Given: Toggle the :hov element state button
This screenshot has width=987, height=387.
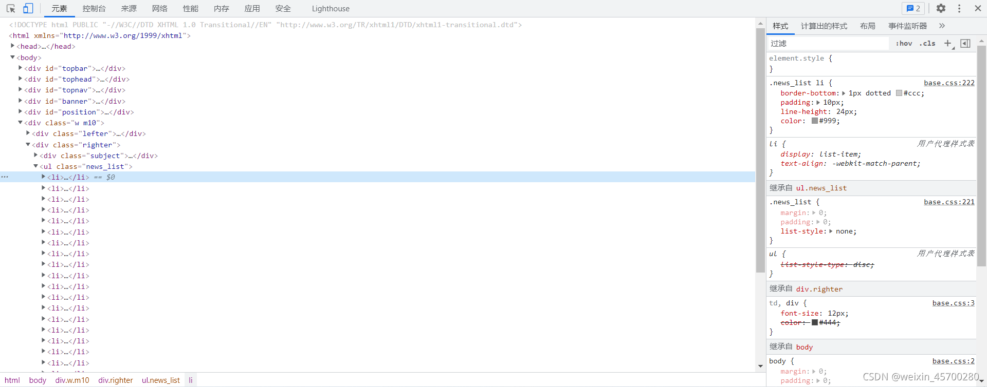Looking at the screenshot, I should (904, 44).
